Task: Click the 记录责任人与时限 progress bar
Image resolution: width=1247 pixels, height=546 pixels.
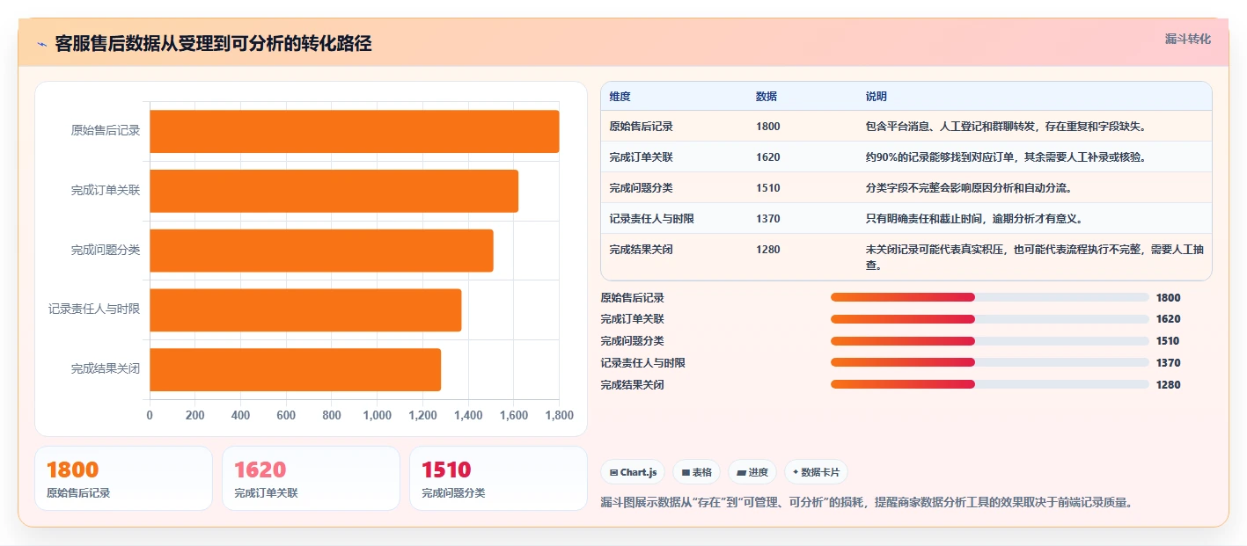Action: pyautogui.click(x=990, y=362)
